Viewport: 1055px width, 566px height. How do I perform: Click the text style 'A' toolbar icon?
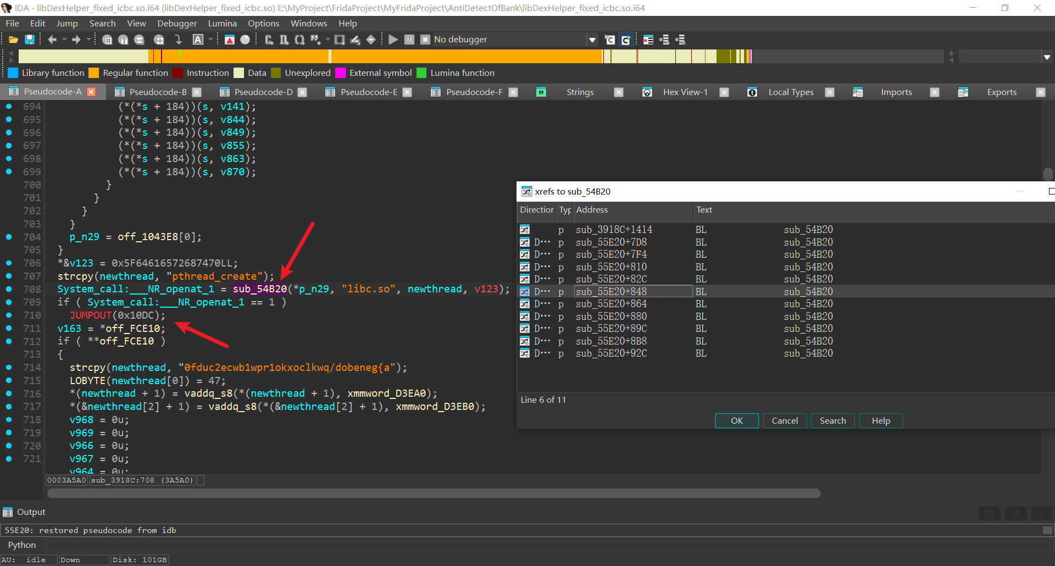(198, 40)
